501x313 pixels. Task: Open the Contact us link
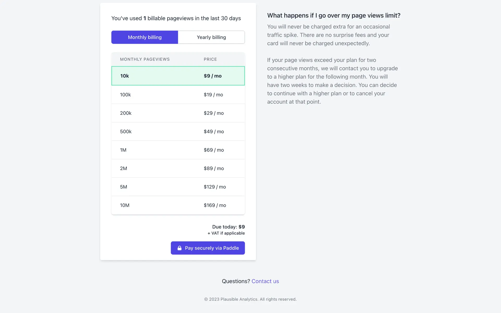tap(265, 281)
